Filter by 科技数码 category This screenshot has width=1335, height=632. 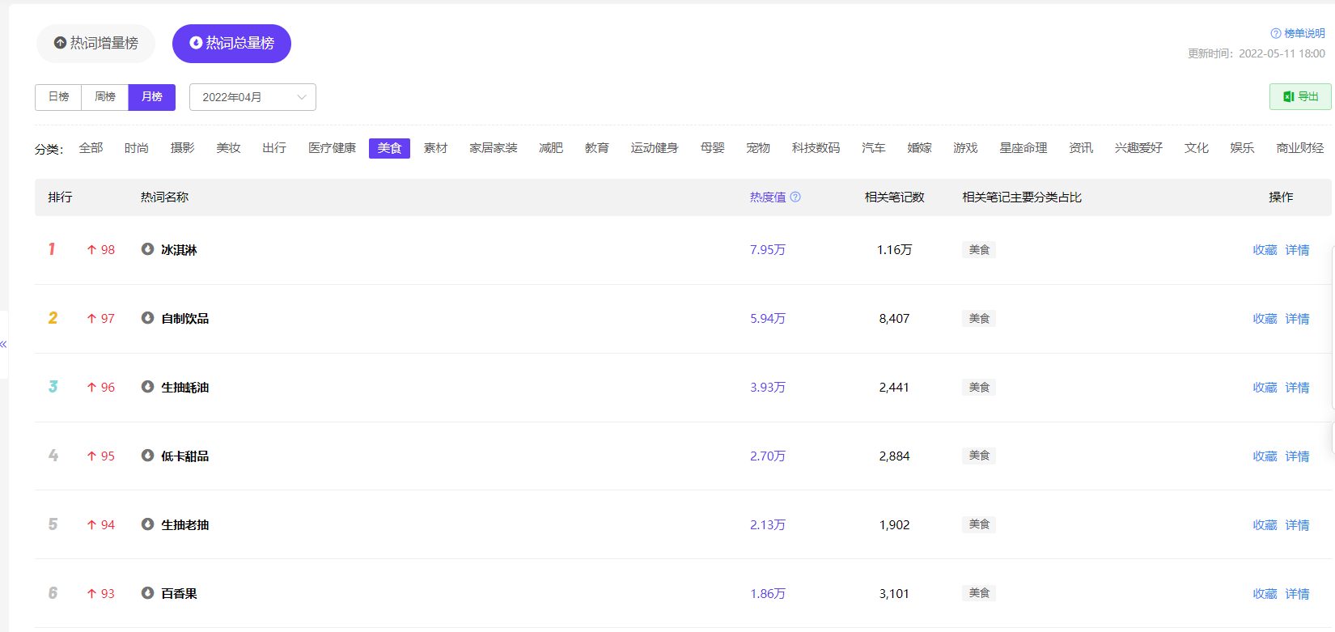coord(816,148)
